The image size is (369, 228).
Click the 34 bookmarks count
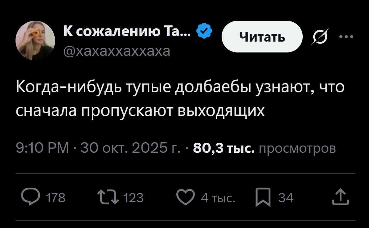tap(286, 198)
